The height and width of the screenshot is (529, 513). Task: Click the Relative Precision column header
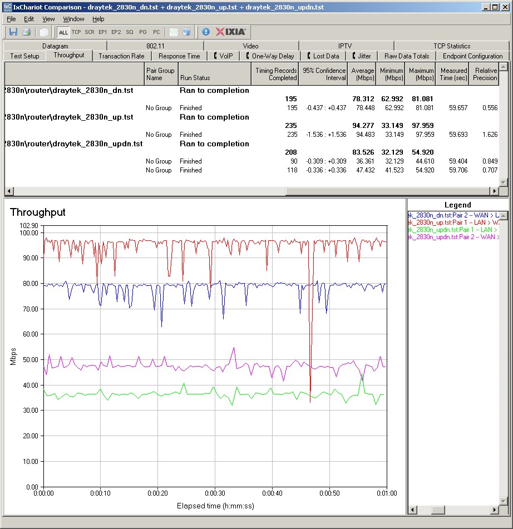click(x=484, y=74)
